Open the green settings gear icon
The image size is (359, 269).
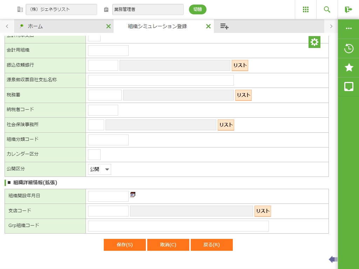click(314, 42)
